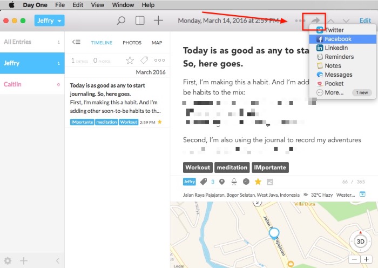Select Facebook in share menu
The width and height of the screenshot is (378, 268).
pos(337,39)
